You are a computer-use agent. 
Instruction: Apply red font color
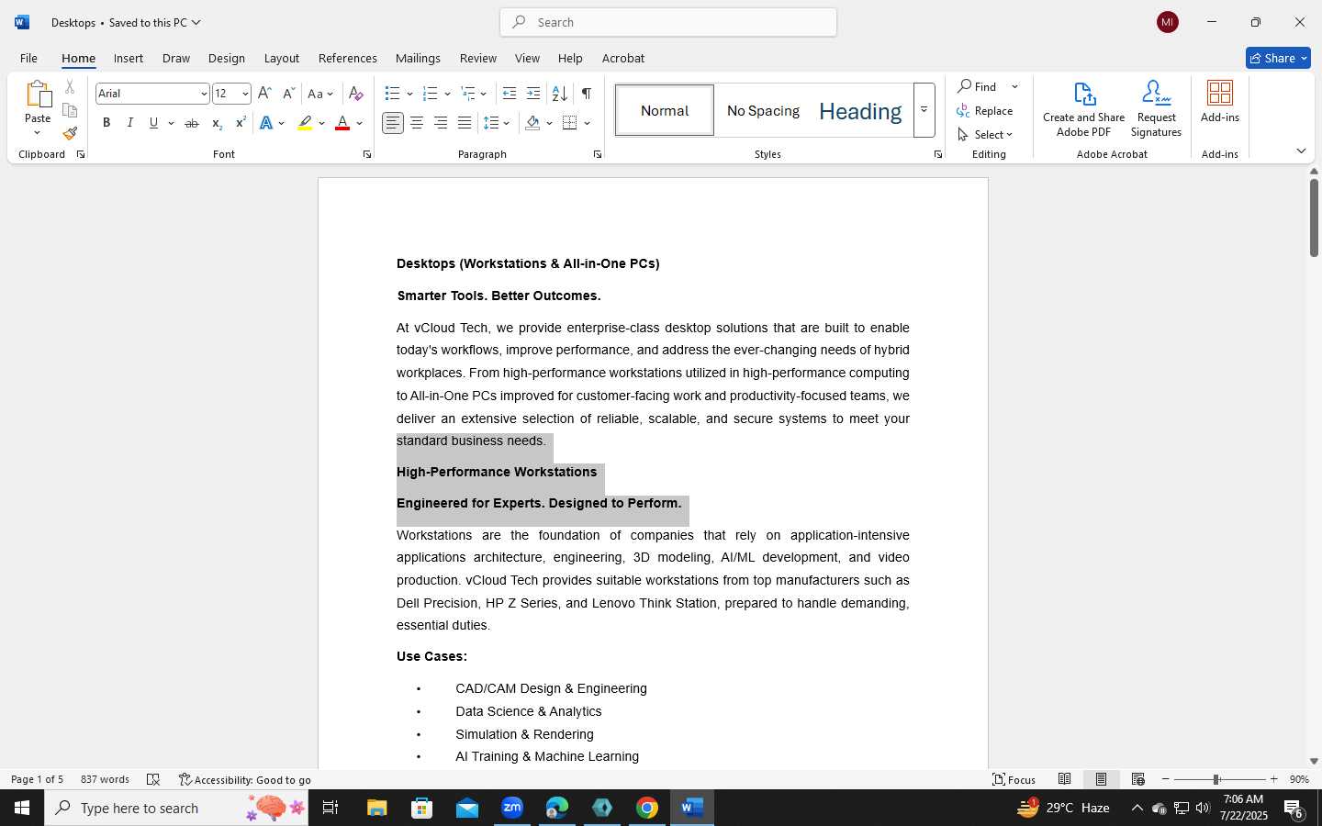pyautogui.click(x=342, y=123)
